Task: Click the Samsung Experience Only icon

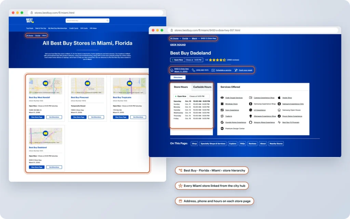Action: point(279,104)
